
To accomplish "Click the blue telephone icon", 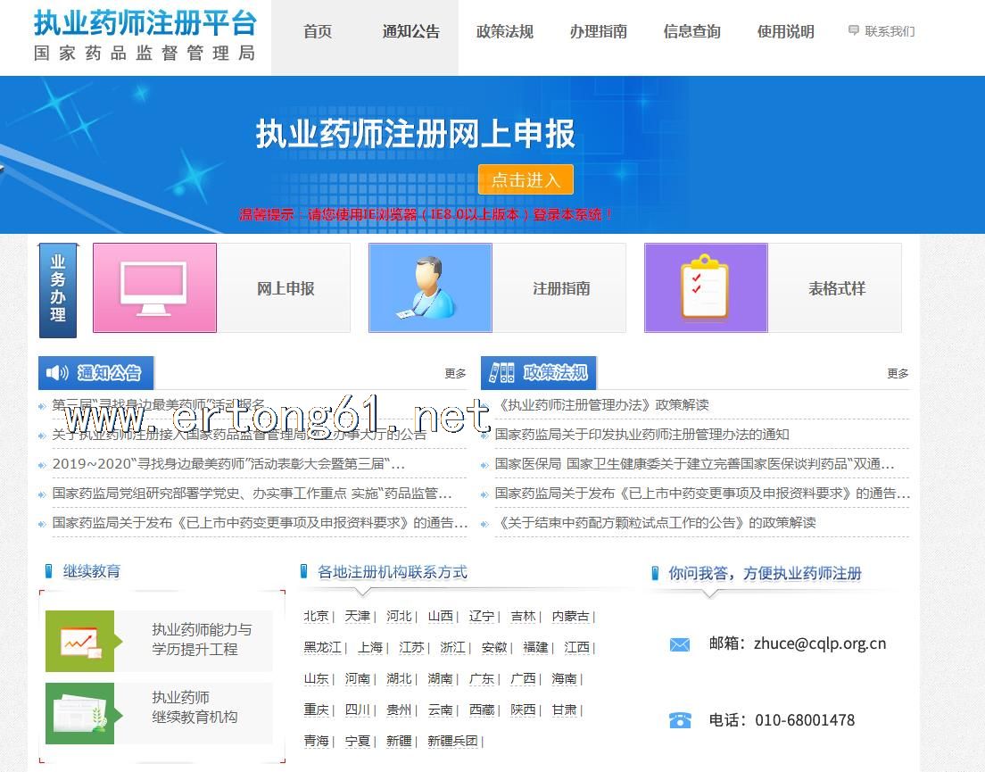I will point(680,720).
